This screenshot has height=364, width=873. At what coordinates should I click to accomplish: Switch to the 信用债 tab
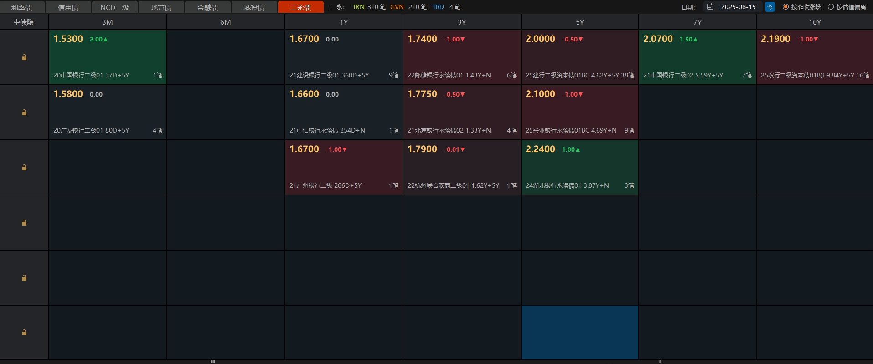68,7
